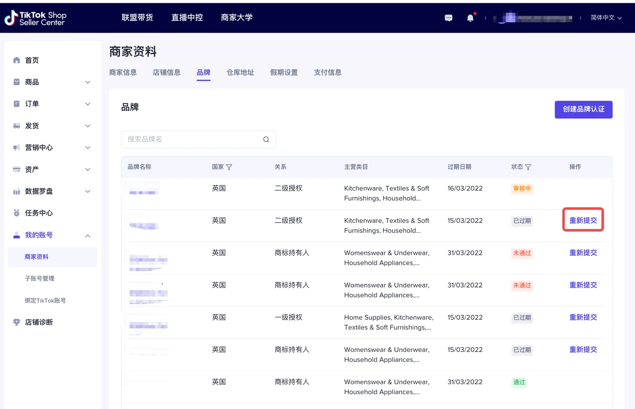Click the search magnifier icon in brand search

pos(266,139)
